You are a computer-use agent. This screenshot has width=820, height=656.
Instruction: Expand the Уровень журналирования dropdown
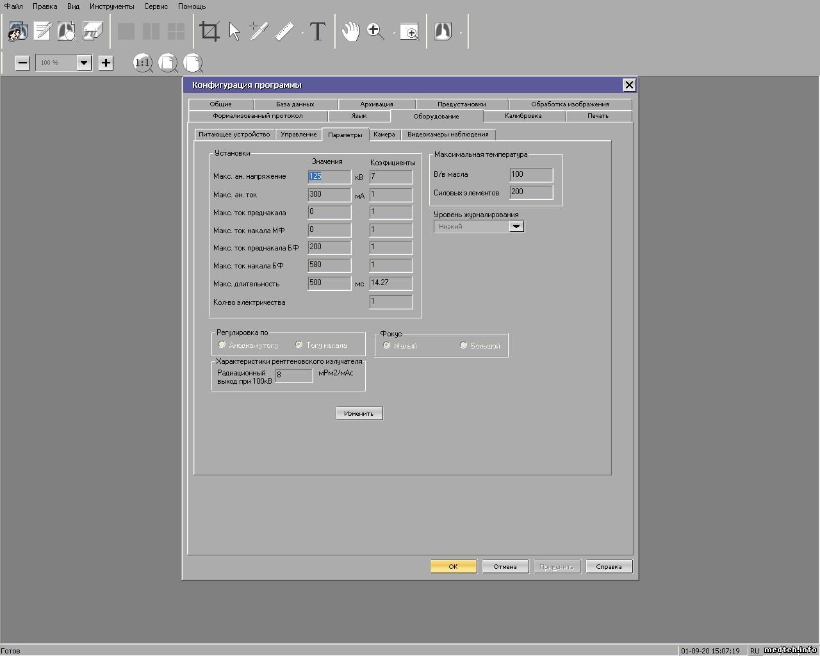pos(516,226)
